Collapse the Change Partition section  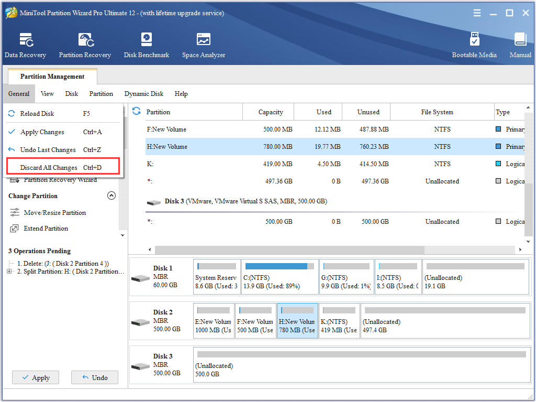[111, 195]
